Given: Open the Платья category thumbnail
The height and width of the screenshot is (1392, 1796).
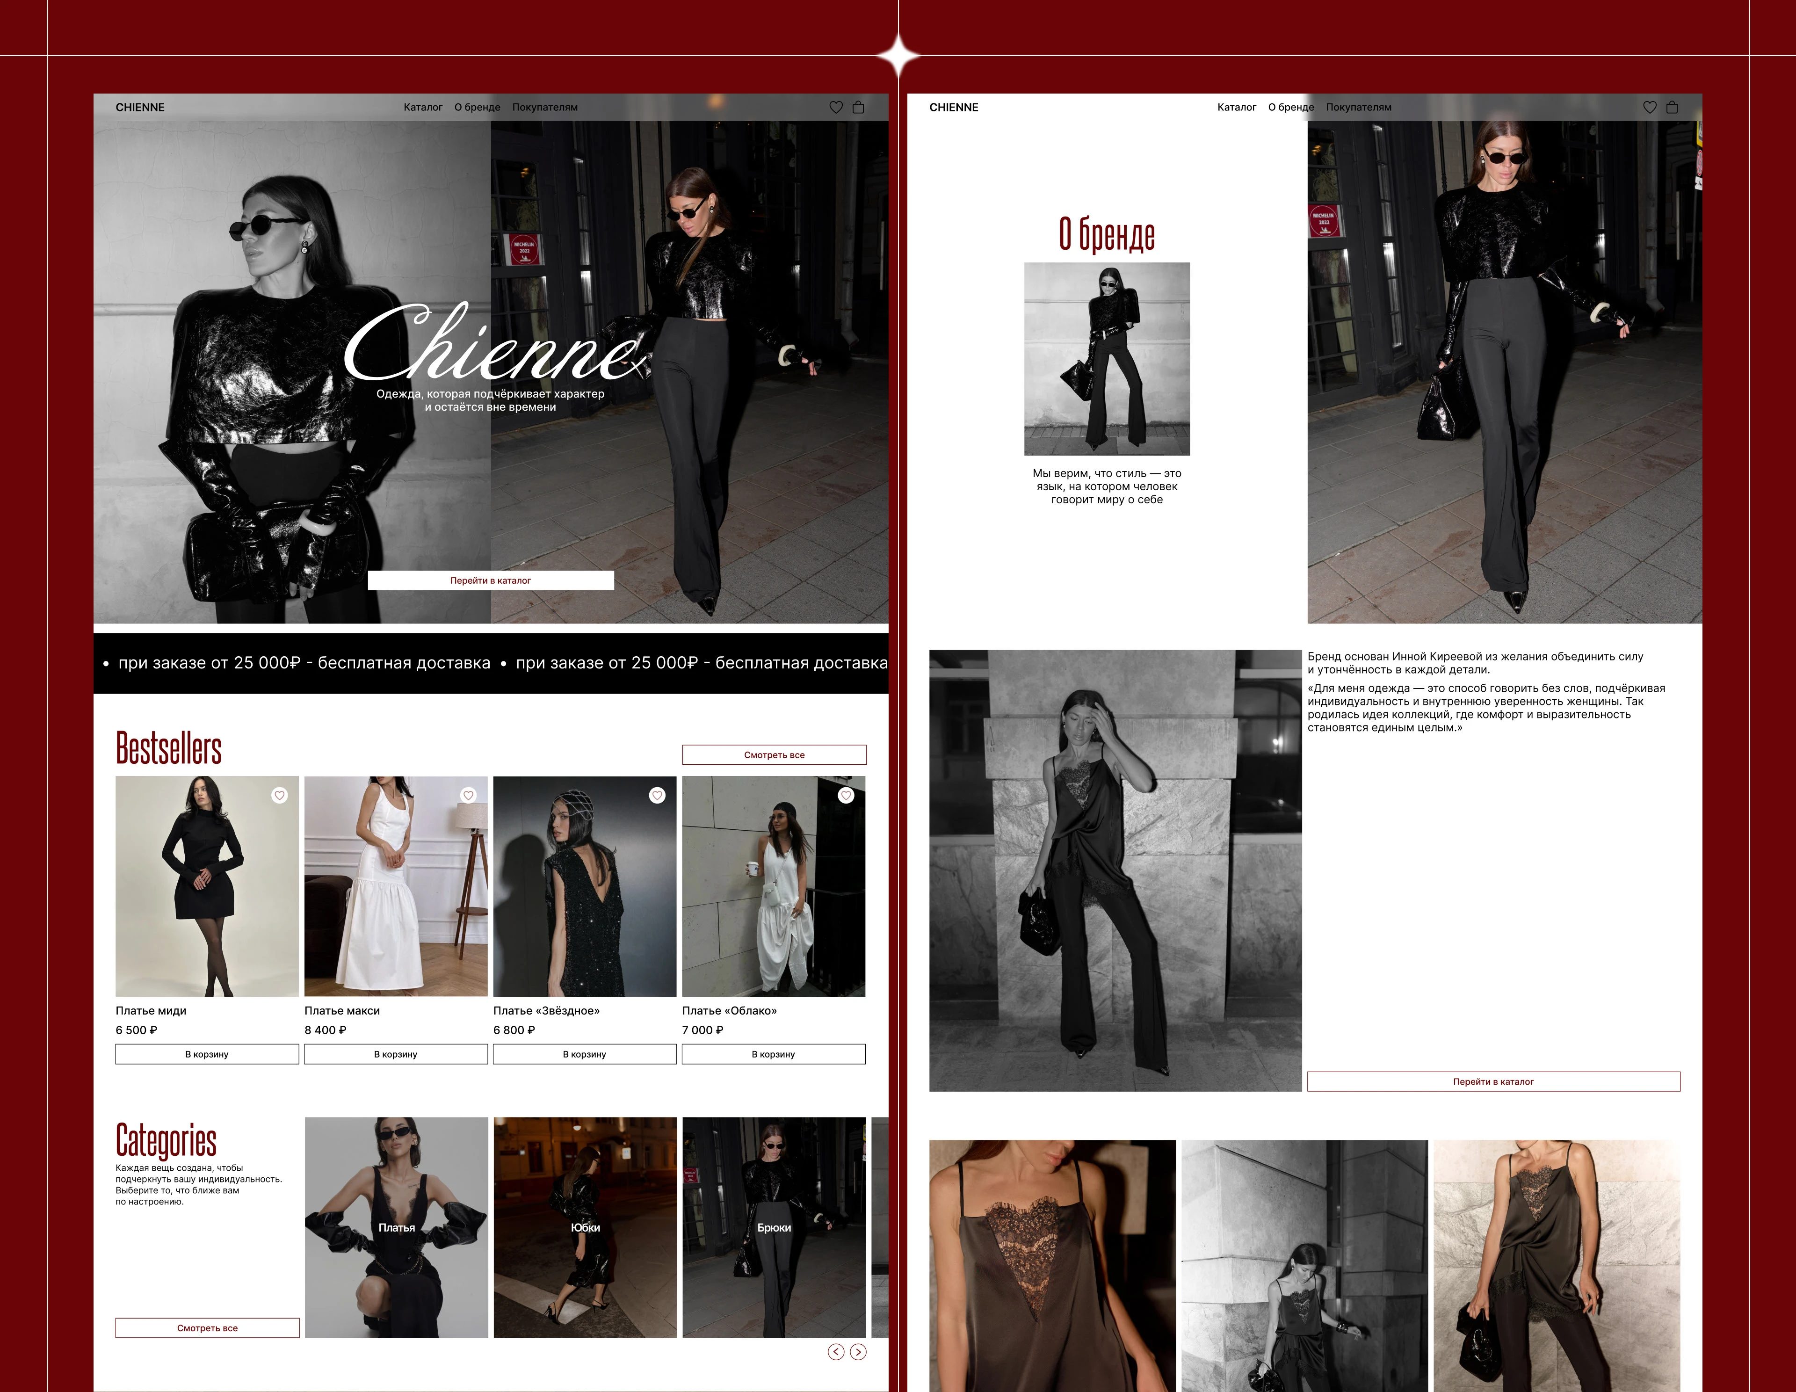Looking at the screenshot, I should [x=396, y=1227].
